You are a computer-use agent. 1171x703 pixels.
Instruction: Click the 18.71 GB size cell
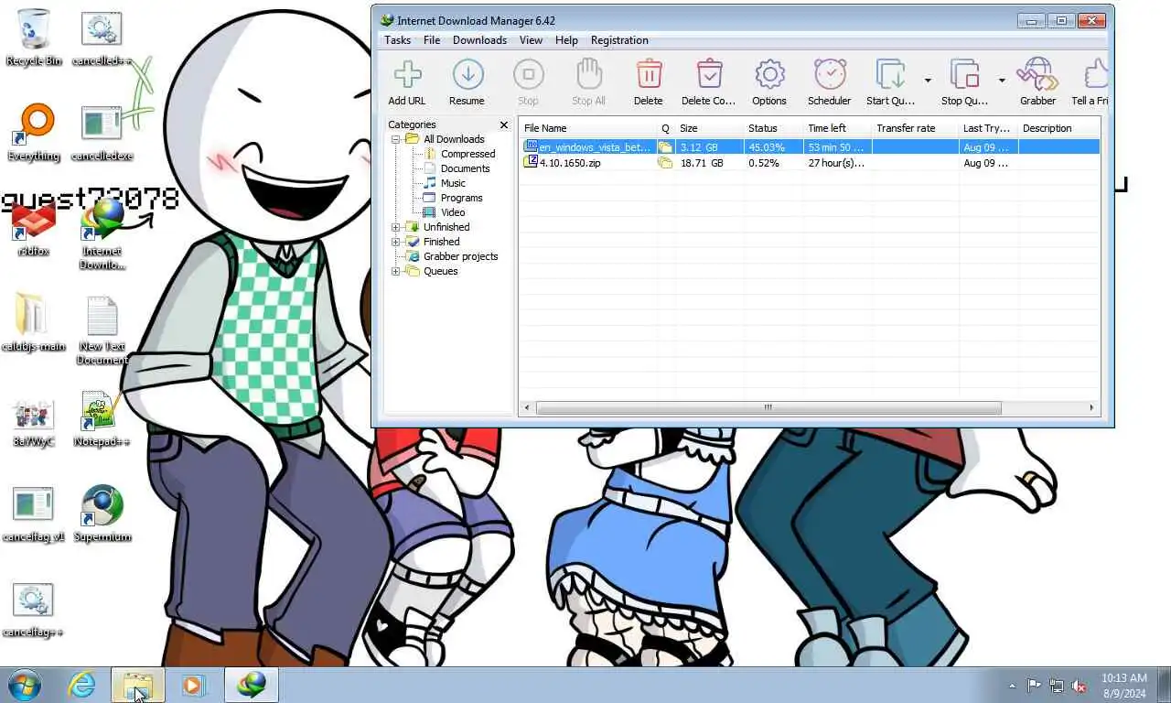[x=702, y=163]
